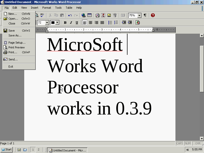Click the Cut scissors icon
This screenshot has width=204, height=153.
(50, 15)
